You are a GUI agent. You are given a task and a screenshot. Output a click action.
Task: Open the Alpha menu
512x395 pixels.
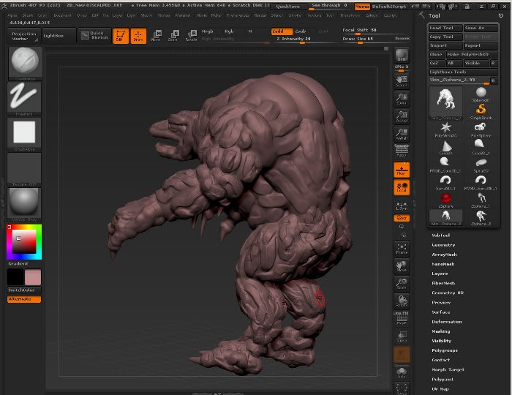tap(12, 15)
